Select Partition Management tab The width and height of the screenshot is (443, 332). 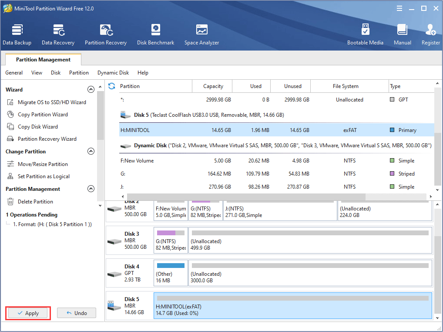point(43,59)
